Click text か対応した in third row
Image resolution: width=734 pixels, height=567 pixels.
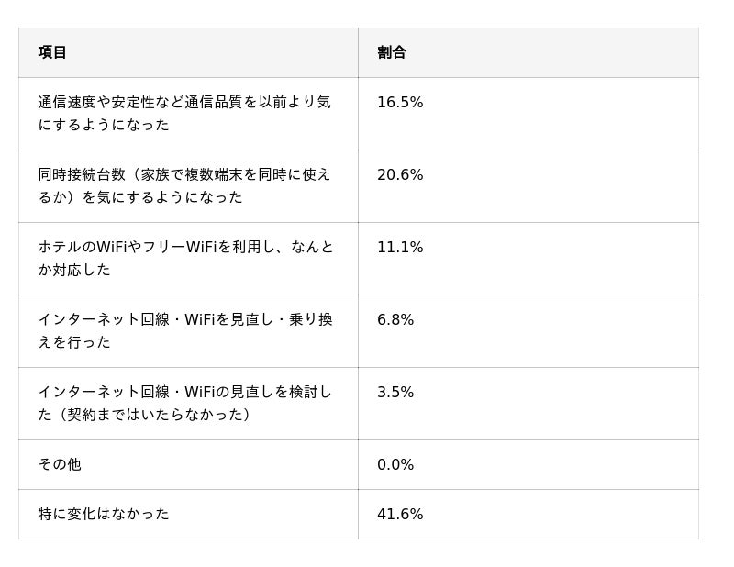click(x=74, y=270)
